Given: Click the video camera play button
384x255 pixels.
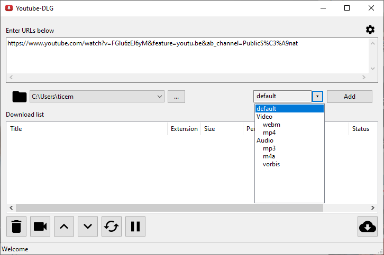Looking at the screenshot, I should pyautogui.click(x=40, y=226).
